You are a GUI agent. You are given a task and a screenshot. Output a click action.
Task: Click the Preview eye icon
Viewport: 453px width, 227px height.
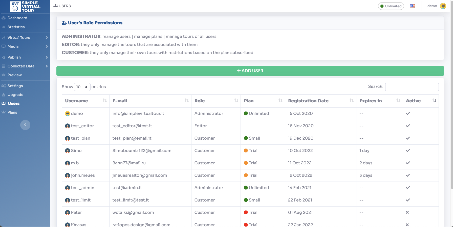point(4,75)
